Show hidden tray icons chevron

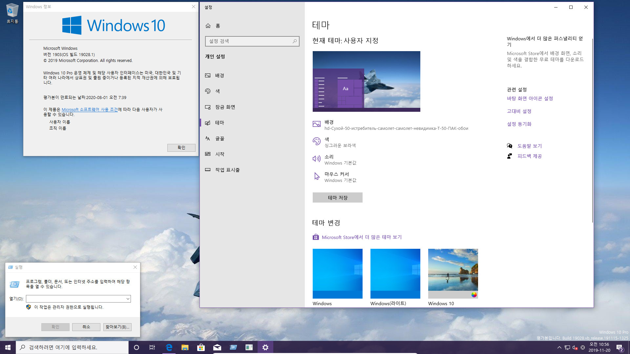click(x=559, y=347)
